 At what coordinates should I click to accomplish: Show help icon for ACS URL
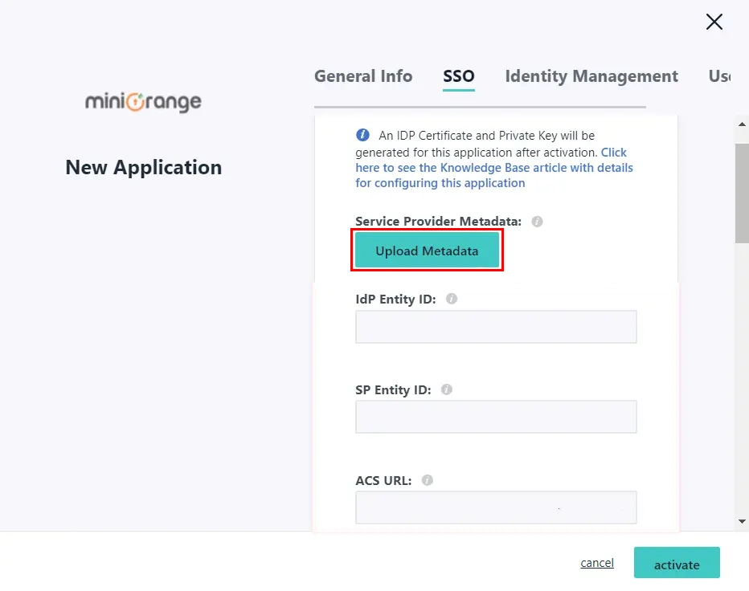(x=428, y=480)
